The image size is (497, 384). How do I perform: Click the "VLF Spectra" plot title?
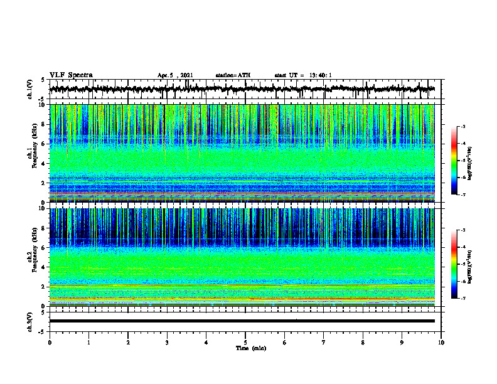[71, 75]
